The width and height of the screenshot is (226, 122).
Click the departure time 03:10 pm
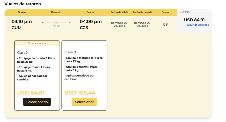22,22
